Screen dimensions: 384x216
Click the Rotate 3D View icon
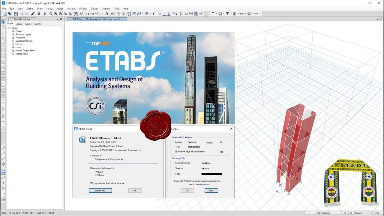pyautogui.click(x=107, y=13)
